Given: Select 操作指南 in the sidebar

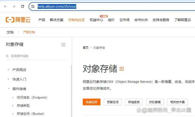Looking at the screenshot, I should pos(19,89).
